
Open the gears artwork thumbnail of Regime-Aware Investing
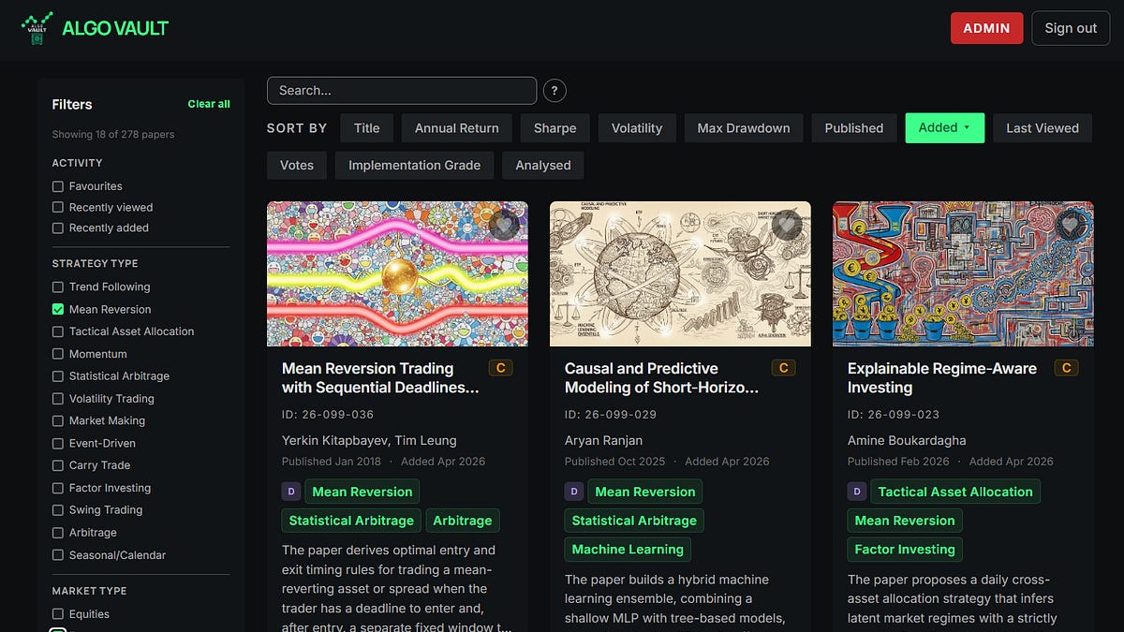(963, 273)
